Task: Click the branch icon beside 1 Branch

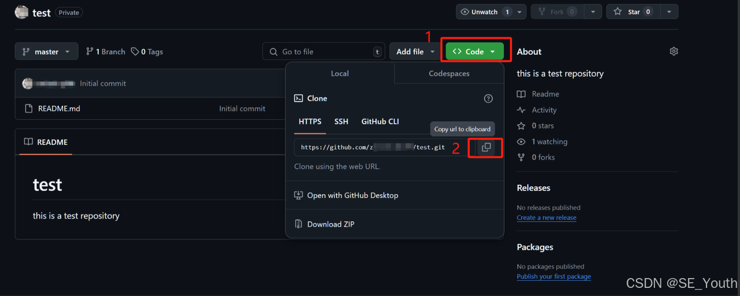Action: pos(90,51)
